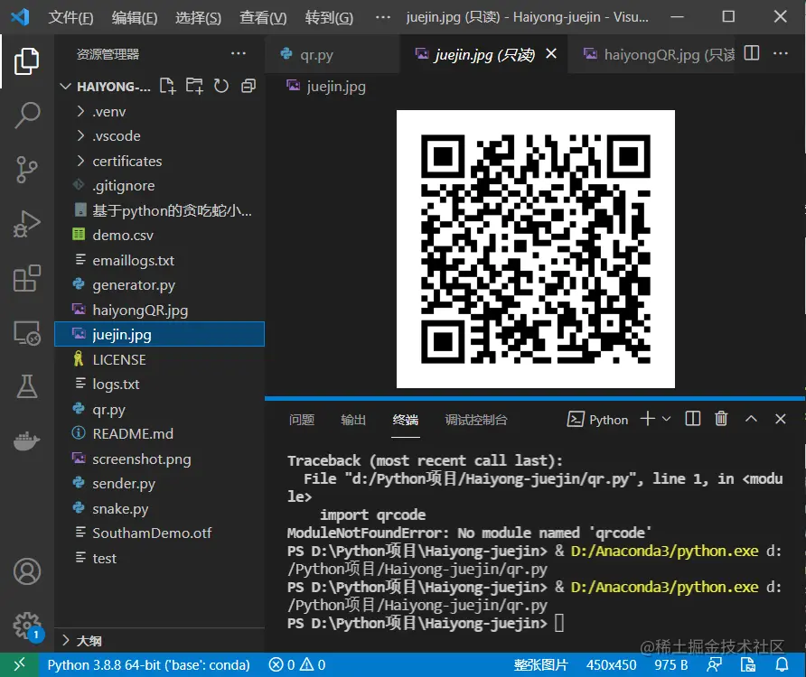Open the 查看(V) menu

pyautogui.click(x=263, y=17)
